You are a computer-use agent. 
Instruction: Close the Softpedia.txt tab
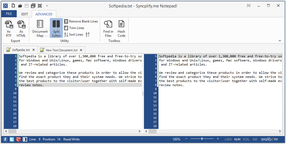tap(33, 50)
